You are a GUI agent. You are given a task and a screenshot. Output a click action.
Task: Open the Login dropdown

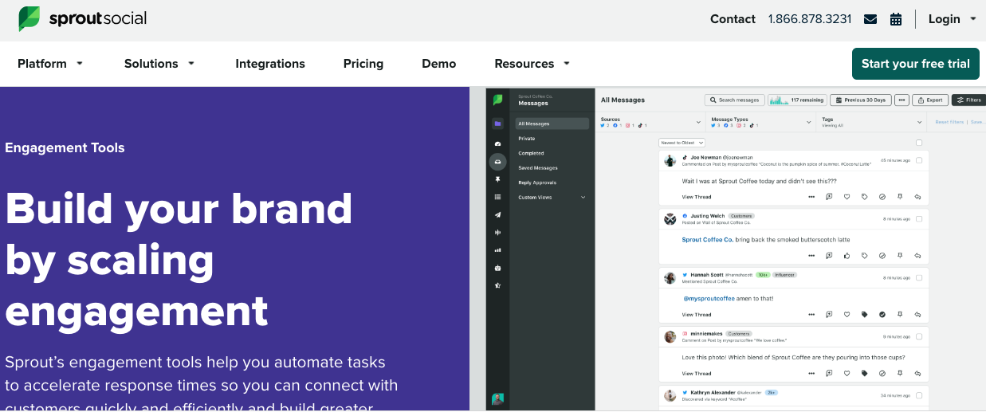pyautogui.click(x=953, y=19)
